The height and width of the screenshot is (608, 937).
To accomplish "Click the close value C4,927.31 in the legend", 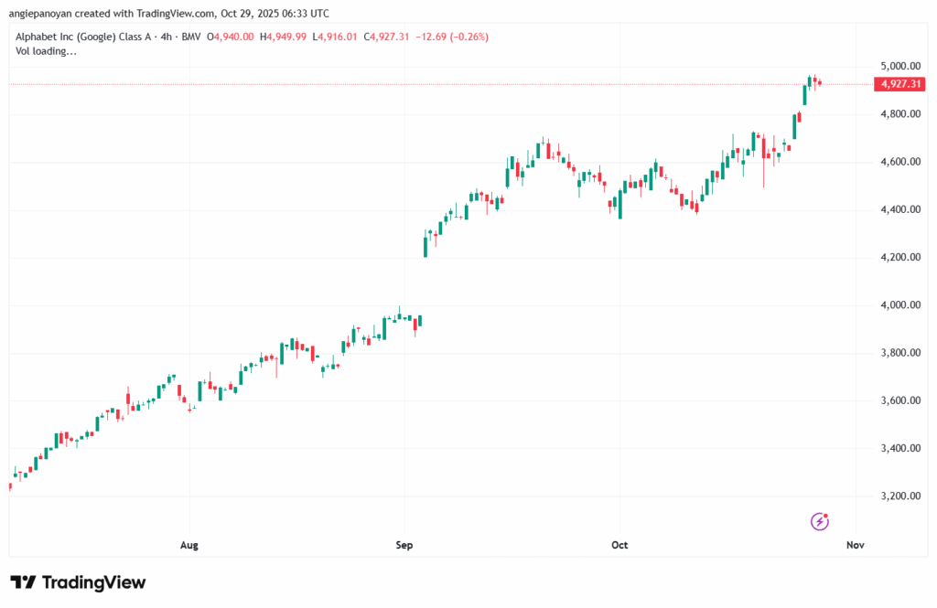I will click(x=388, y=37).
